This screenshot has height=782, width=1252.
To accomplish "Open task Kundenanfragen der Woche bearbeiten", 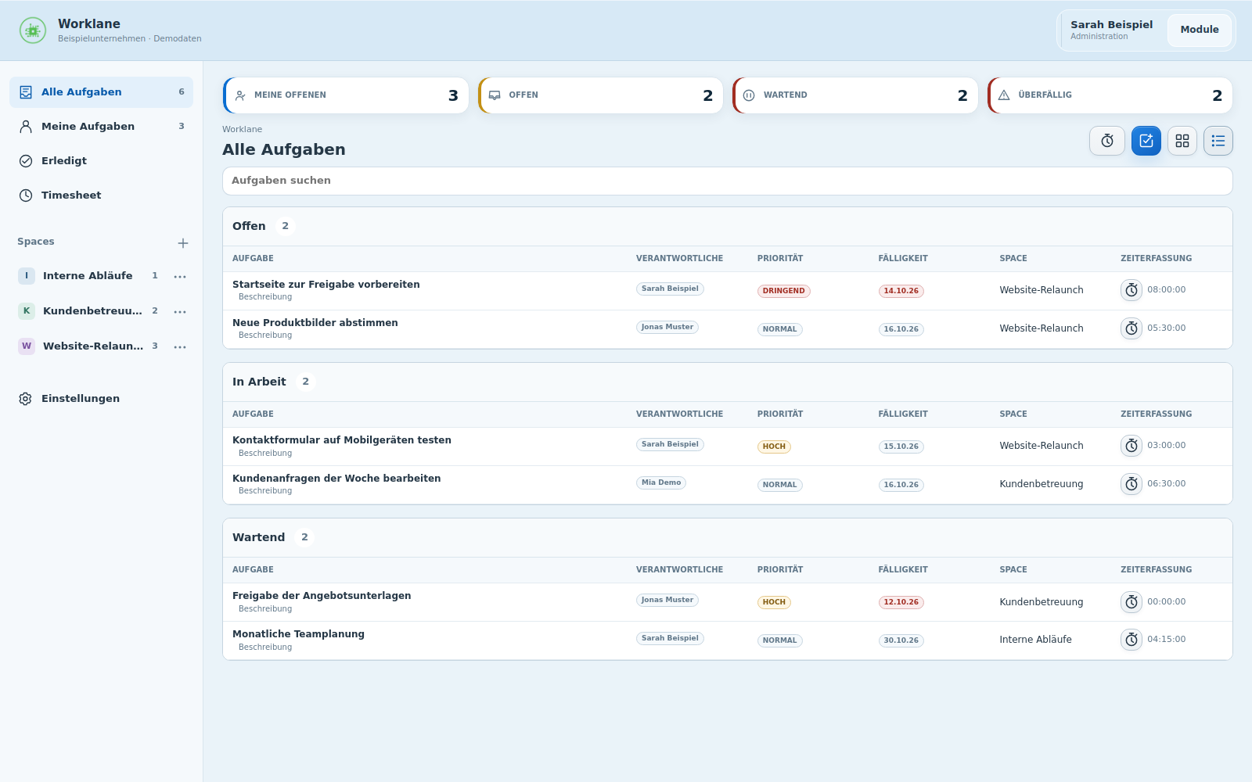I will [336, 479].
